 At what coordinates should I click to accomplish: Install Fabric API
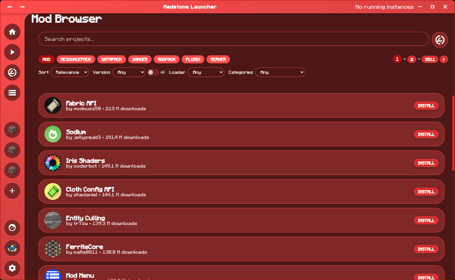click(426, 106)
